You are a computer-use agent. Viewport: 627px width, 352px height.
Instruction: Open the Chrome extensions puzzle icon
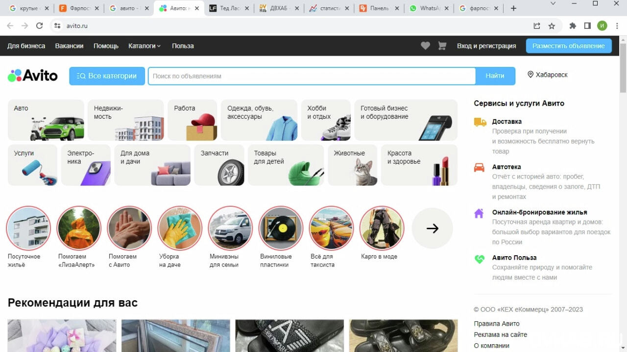pos(573,26)
